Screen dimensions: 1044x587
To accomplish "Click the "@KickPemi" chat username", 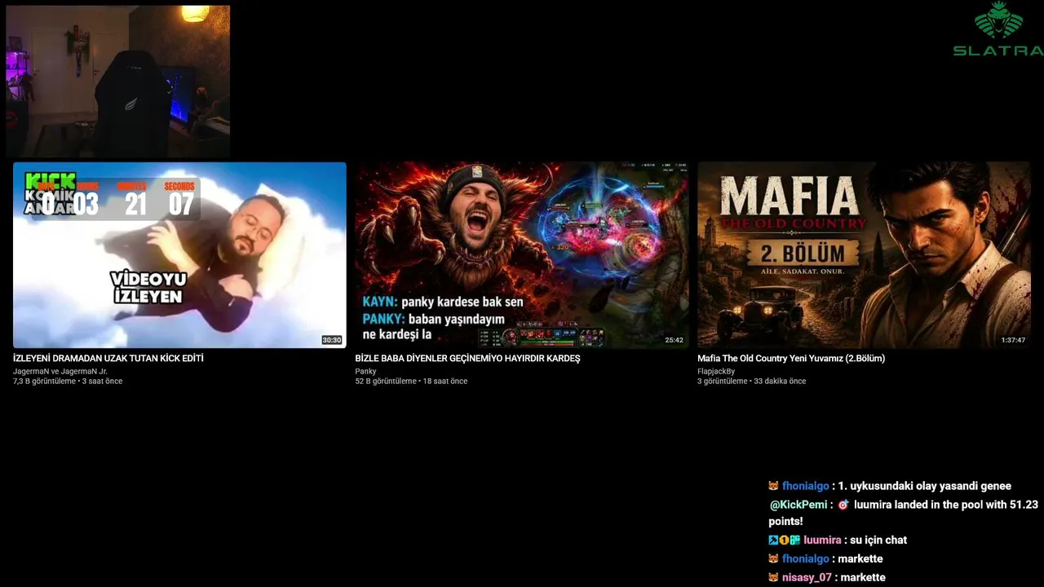I will pos(798,505).
